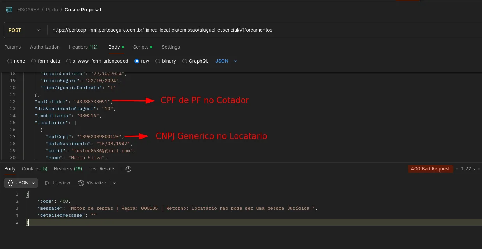Switch to the Authorization tab

click(45, 47)
